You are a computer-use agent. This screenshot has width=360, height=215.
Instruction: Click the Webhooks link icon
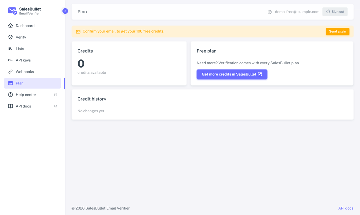pos(10,72)
